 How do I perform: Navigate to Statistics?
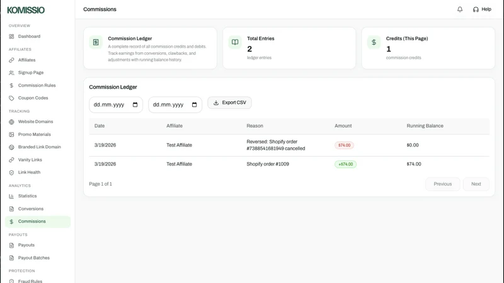coord(27,196)
